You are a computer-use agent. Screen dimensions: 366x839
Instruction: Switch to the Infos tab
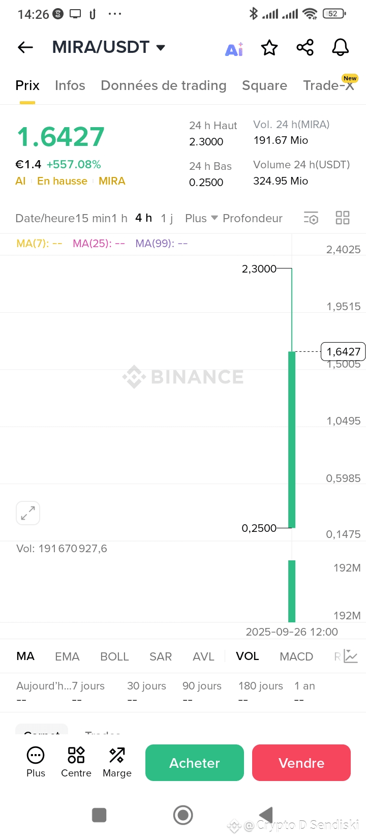pyautogui.click(x=70, y=85)
